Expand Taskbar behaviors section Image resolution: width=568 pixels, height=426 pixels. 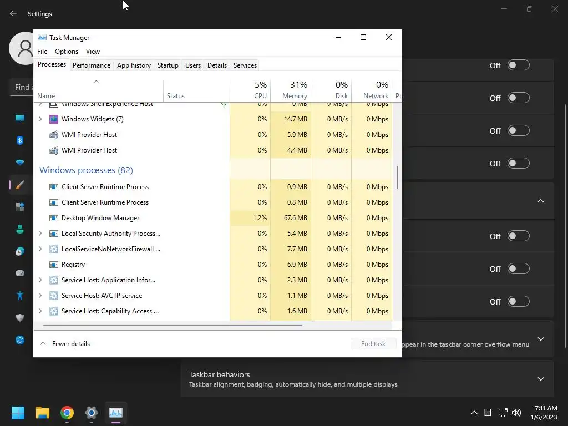[x=541, y=379]
